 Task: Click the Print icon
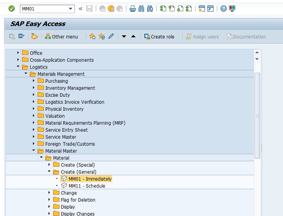(x=133, y=9)
